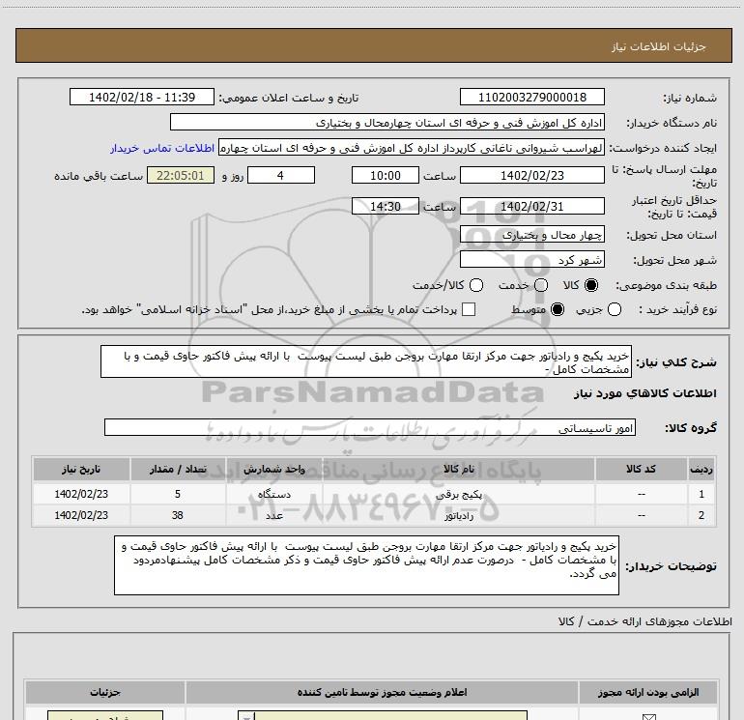The height and width of the screenshot is (720, 744).
Task: Click the طبقه بندی موضوعی label
Action: click(666, 286)
